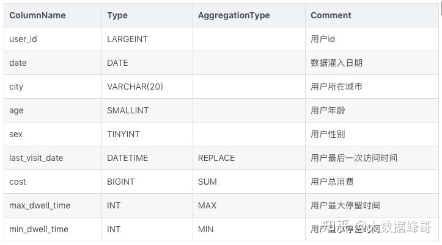Select the sex column name cell
This screenshot has height=245, width=442.
pos(16,134)
